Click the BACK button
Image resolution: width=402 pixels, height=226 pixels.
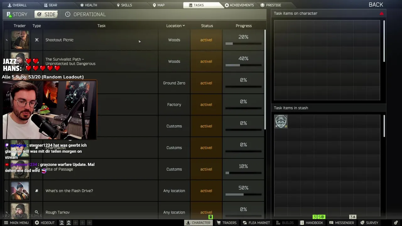pos(376,4)
